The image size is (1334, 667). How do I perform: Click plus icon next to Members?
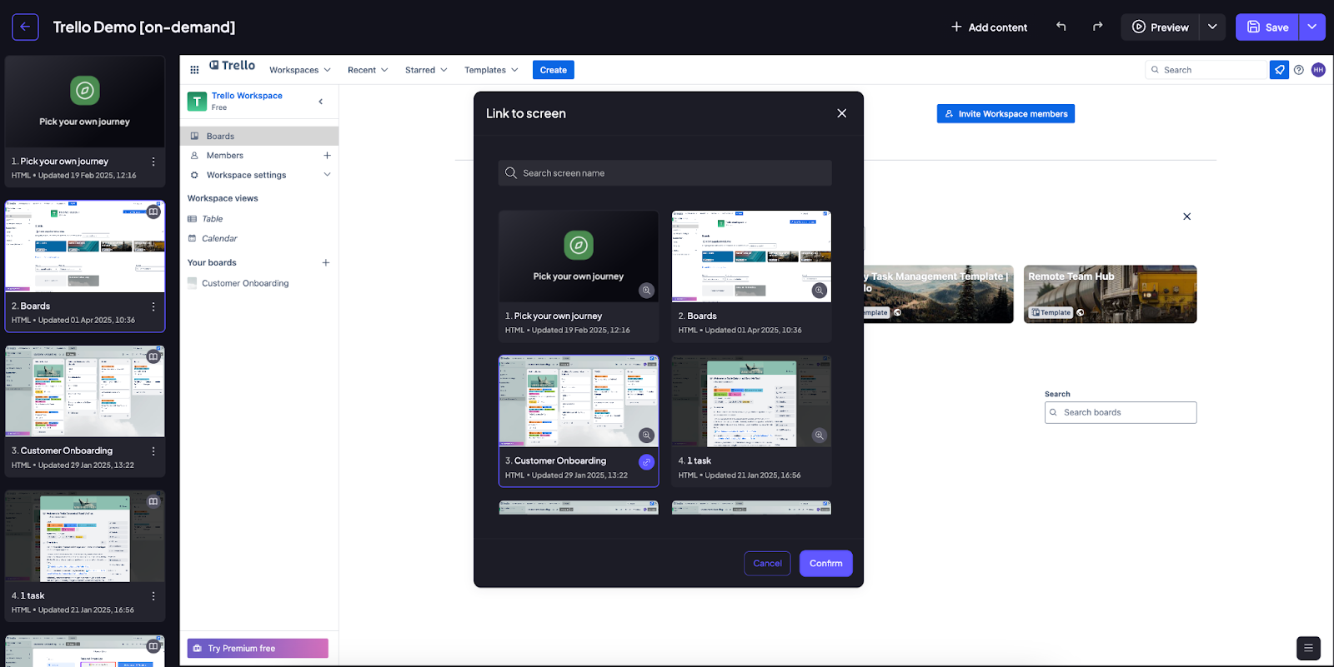tap(327, 156)
